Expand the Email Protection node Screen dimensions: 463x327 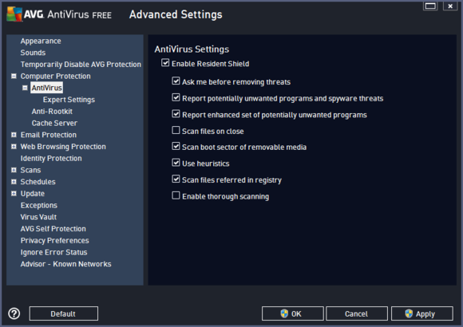(14, 135)
